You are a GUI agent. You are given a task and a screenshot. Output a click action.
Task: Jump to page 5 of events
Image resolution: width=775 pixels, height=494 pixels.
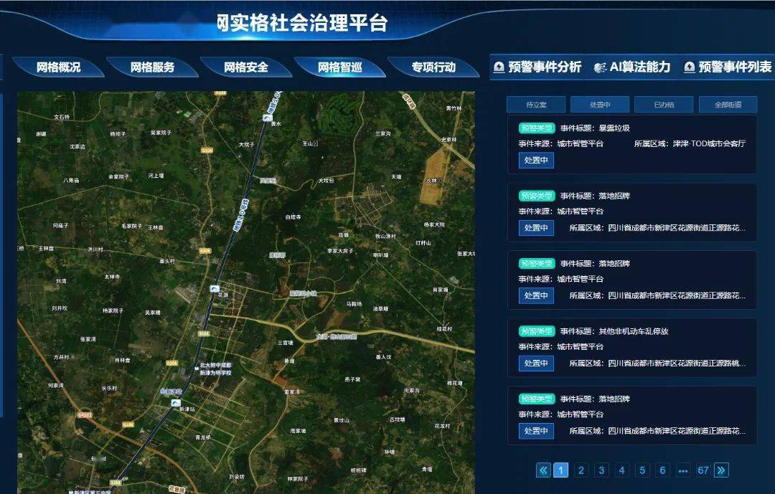642,470
